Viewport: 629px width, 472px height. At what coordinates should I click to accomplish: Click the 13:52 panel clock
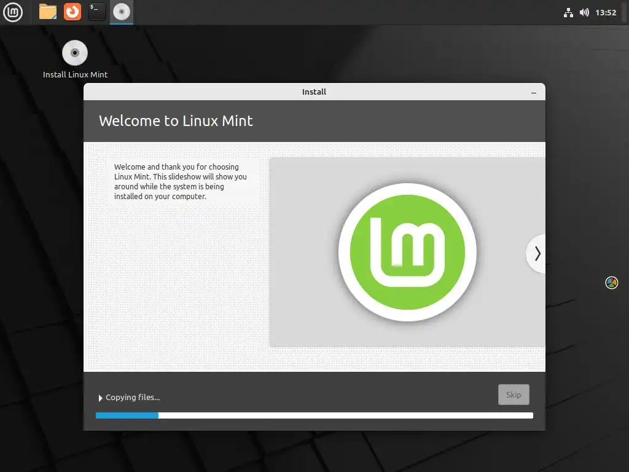[606, 12]
